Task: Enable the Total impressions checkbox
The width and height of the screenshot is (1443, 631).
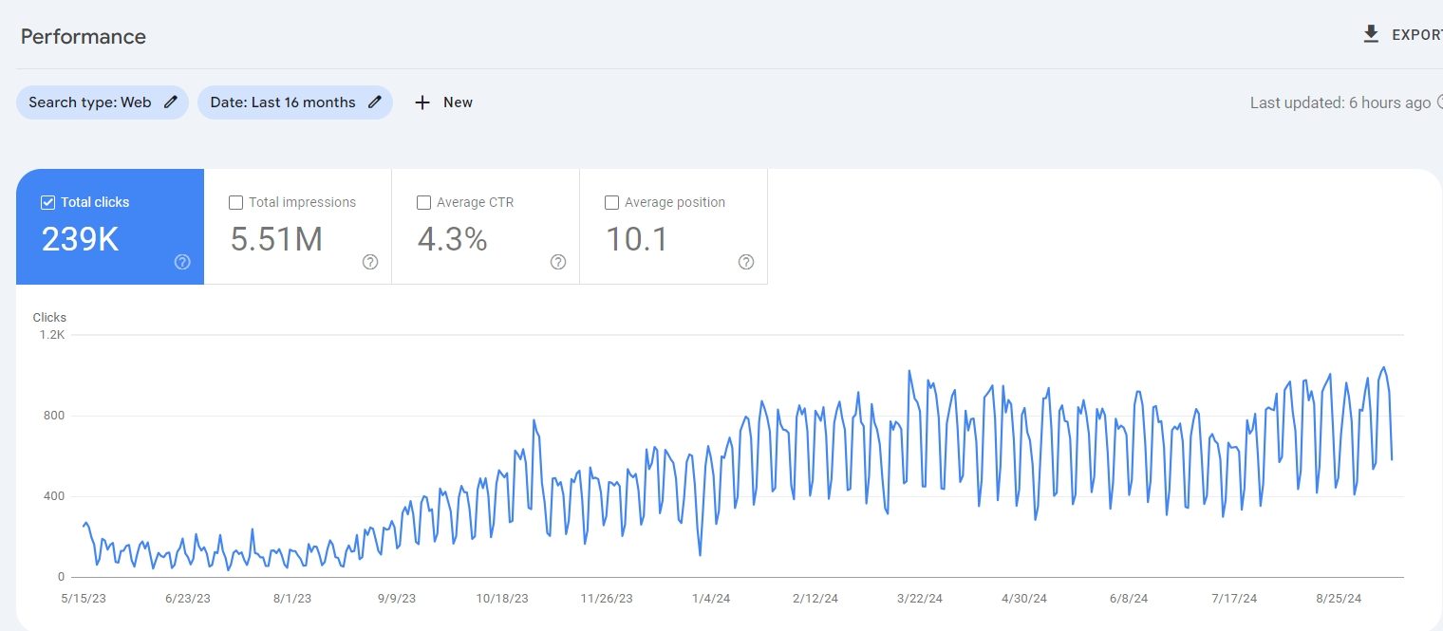Action: 236,202
